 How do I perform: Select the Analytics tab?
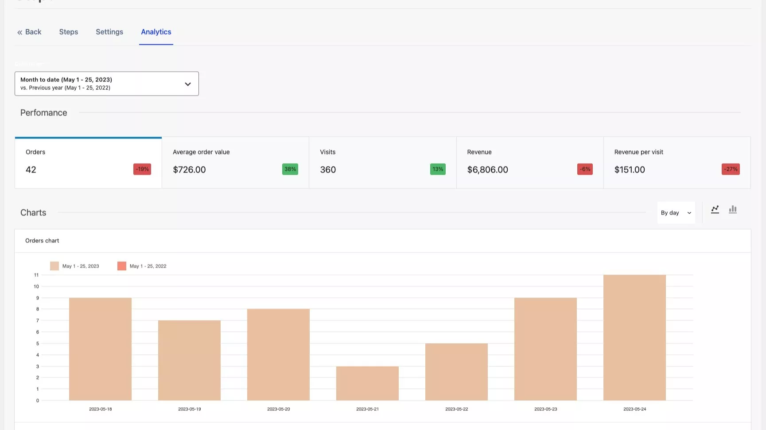coord(156,32)
